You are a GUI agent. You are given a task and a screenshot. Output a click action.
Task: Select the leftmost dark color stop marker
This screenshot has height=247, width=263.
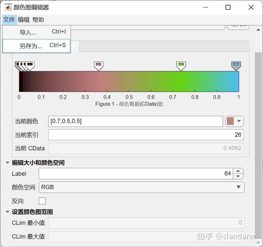(x=17, y=65)
